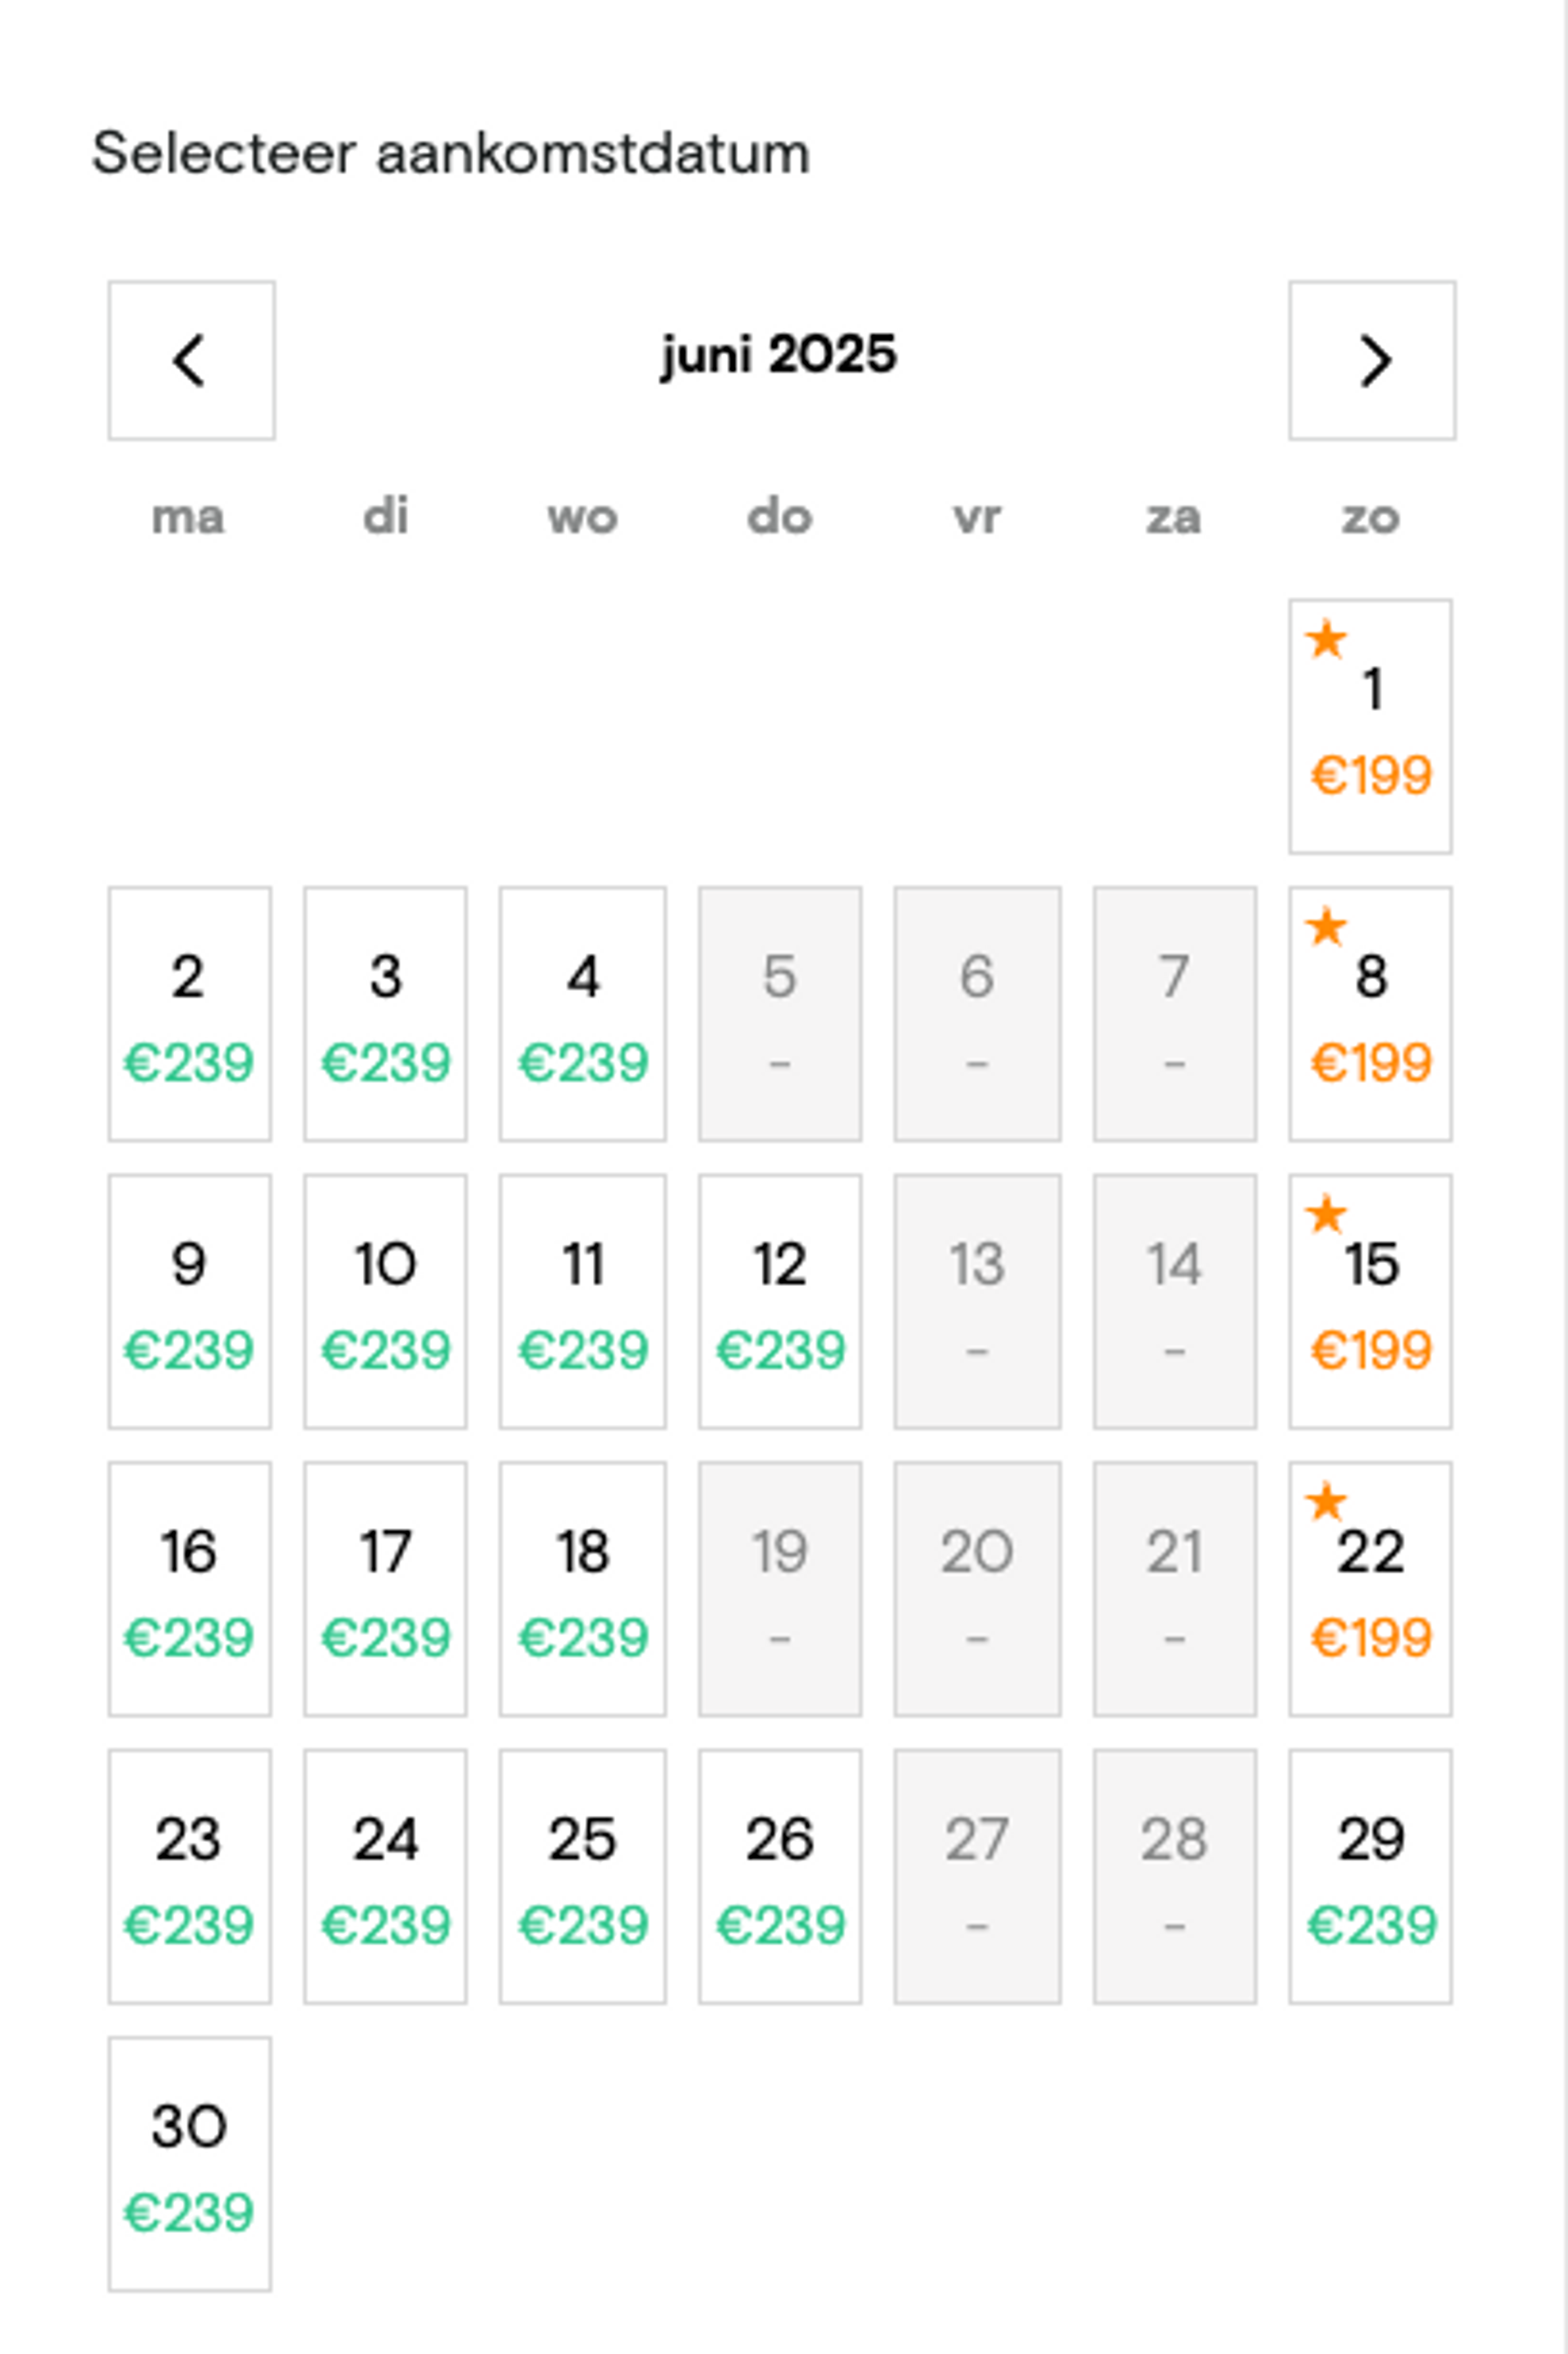
Task: Click the juni 2025 month heading
Action: pyautogui.click(x=779, y=355)
